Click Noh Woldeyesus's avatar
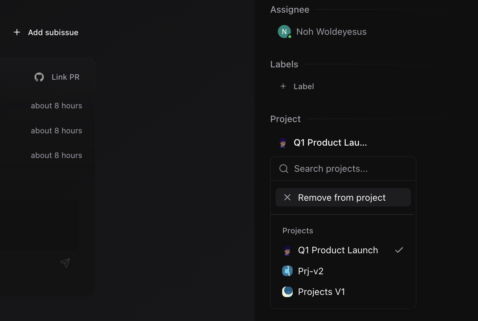The height and width of the screenshot is (321, 478). pos(284,32)
